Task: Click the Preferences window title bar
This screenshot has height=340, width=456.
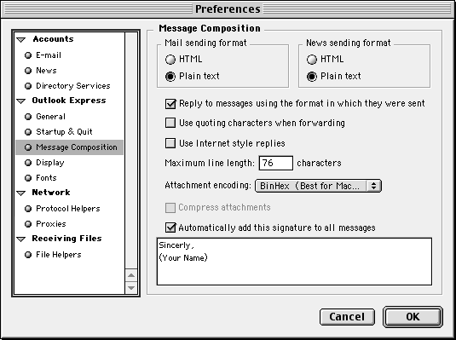Action: [x=228, y=9]
